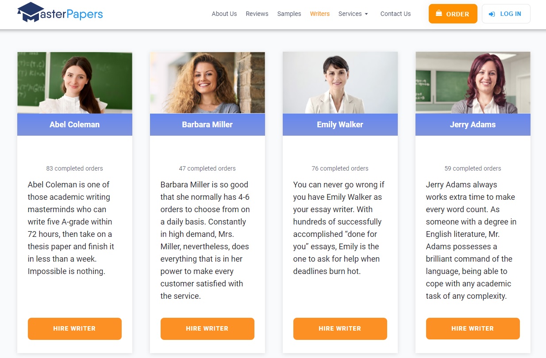Image resolution: width=546 pixels, height=358 pixels.
Task: Open the Contact Us page
Action: tap(396, 14)
